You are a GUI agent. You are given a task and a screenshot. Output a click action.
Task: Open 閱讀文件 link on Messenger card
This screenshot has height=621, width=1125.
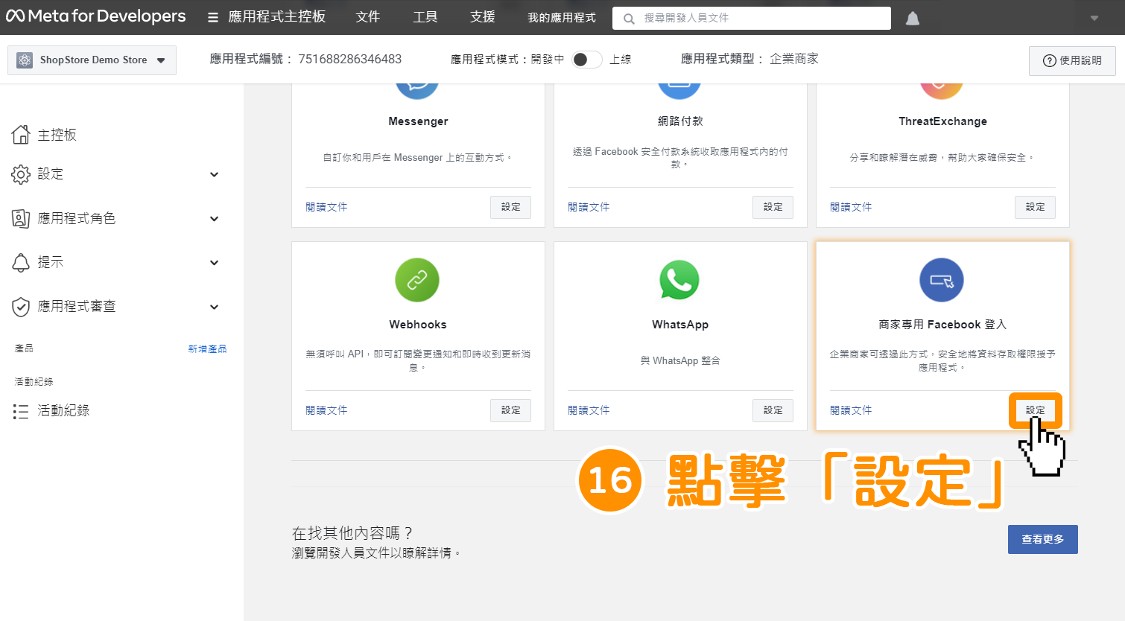(326, 207)
